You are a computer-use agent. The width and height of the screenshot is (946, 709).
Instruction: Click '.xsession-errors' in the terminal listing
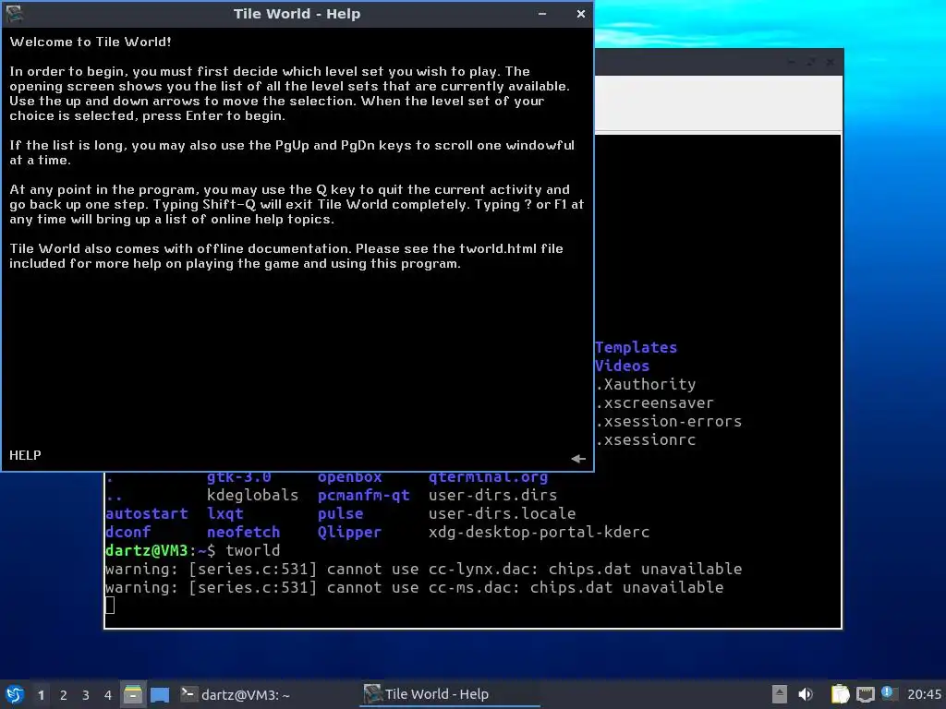(669, 421)
